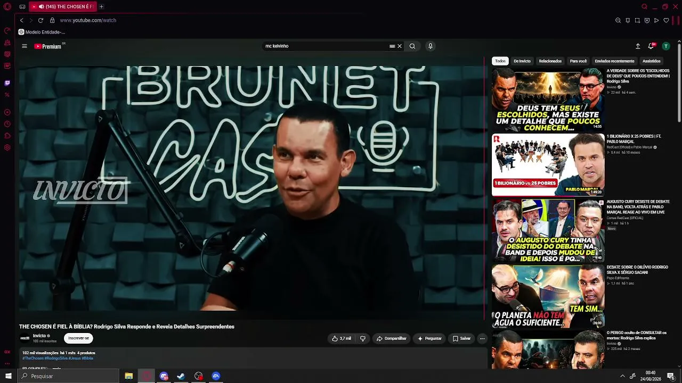Screen dimensions: 682x383
Task: Like the video showing 3,7 mil
Action: pyautogui.click(x=342, y=338)
